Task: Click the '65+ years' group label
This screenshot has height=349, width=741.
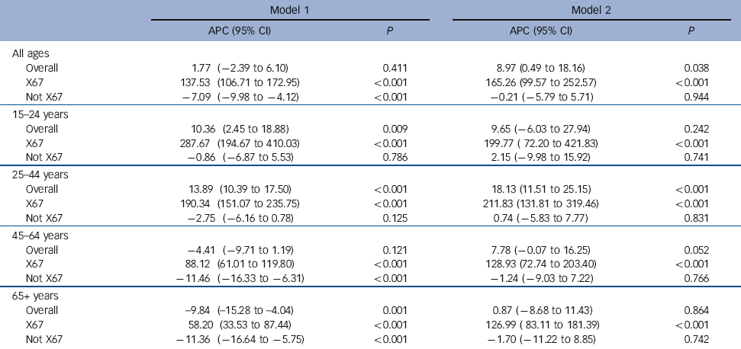Action: [34, 294]
